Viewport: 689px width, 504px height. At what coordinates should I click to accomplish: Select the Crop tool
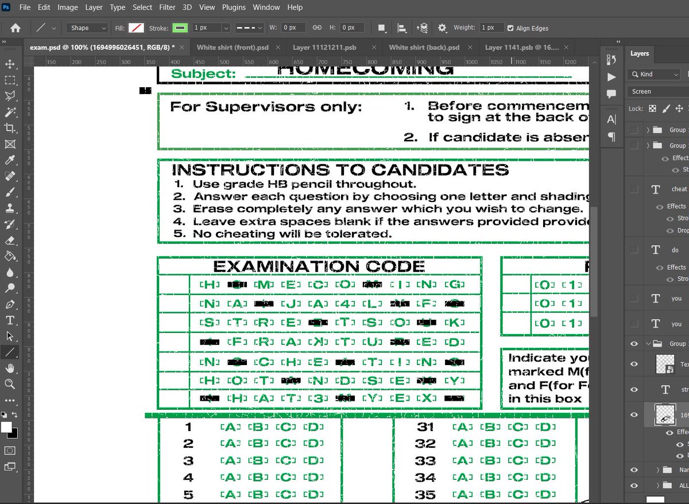tap(10, 128)
